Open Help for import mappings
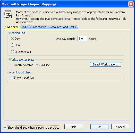Viewport: 135px width, 133px height. (x=74, y=127)
